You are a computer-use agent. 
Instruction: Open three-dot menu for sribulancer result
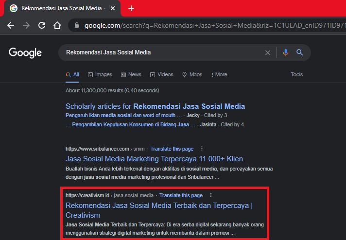202,149
